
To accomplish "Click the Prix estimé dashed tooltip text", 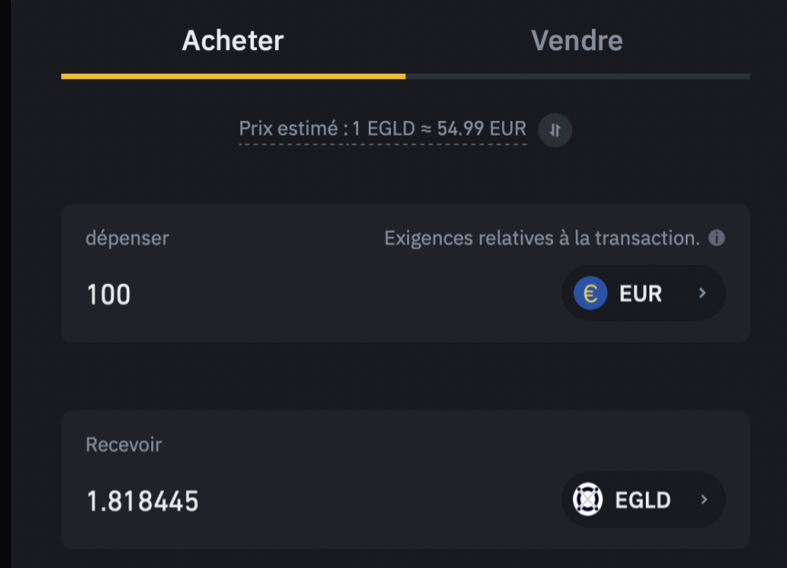I will click(x=381, y=129).
